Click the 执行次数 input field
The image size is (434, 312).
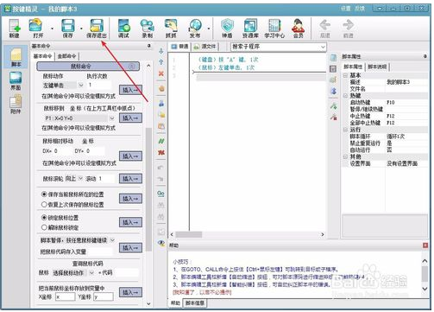pyautogui.click(x=99, y=85)
